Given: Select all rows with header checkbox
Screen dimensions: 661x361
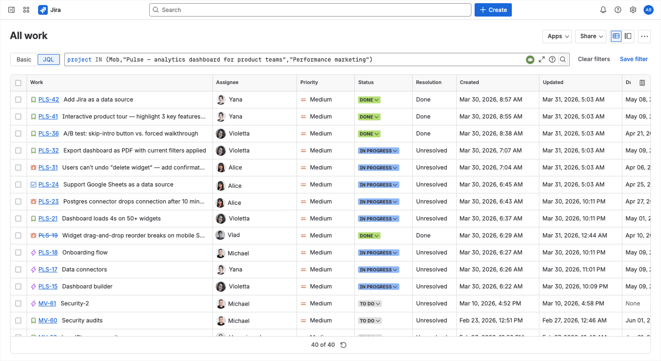Looking at the screenshot, I should tap(18, 83).
